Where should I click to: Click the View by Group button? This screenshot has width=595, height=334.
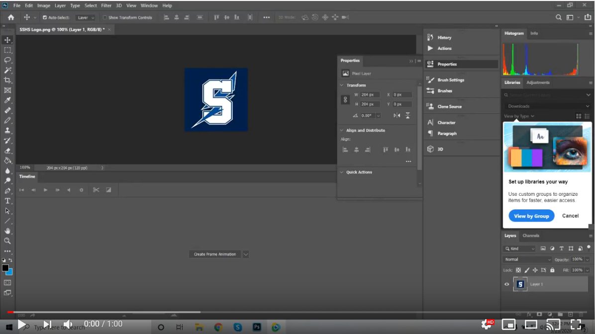click(x=531, y=216)
